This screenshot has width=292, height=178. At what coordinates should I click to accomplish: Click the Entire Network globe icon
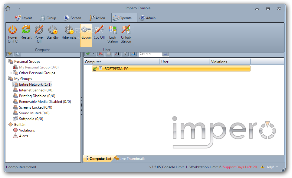point(15,84)
